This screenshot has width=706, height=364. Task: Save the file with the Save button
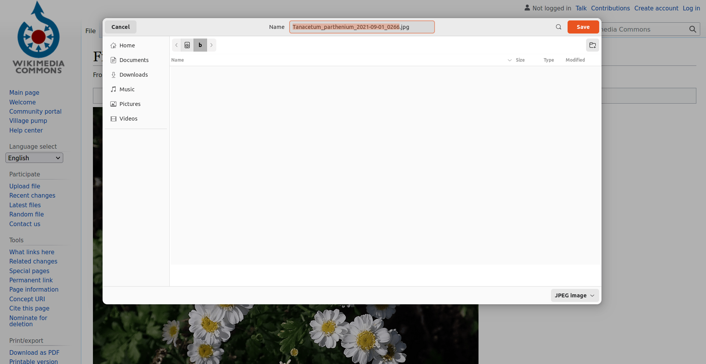(583, 27)
